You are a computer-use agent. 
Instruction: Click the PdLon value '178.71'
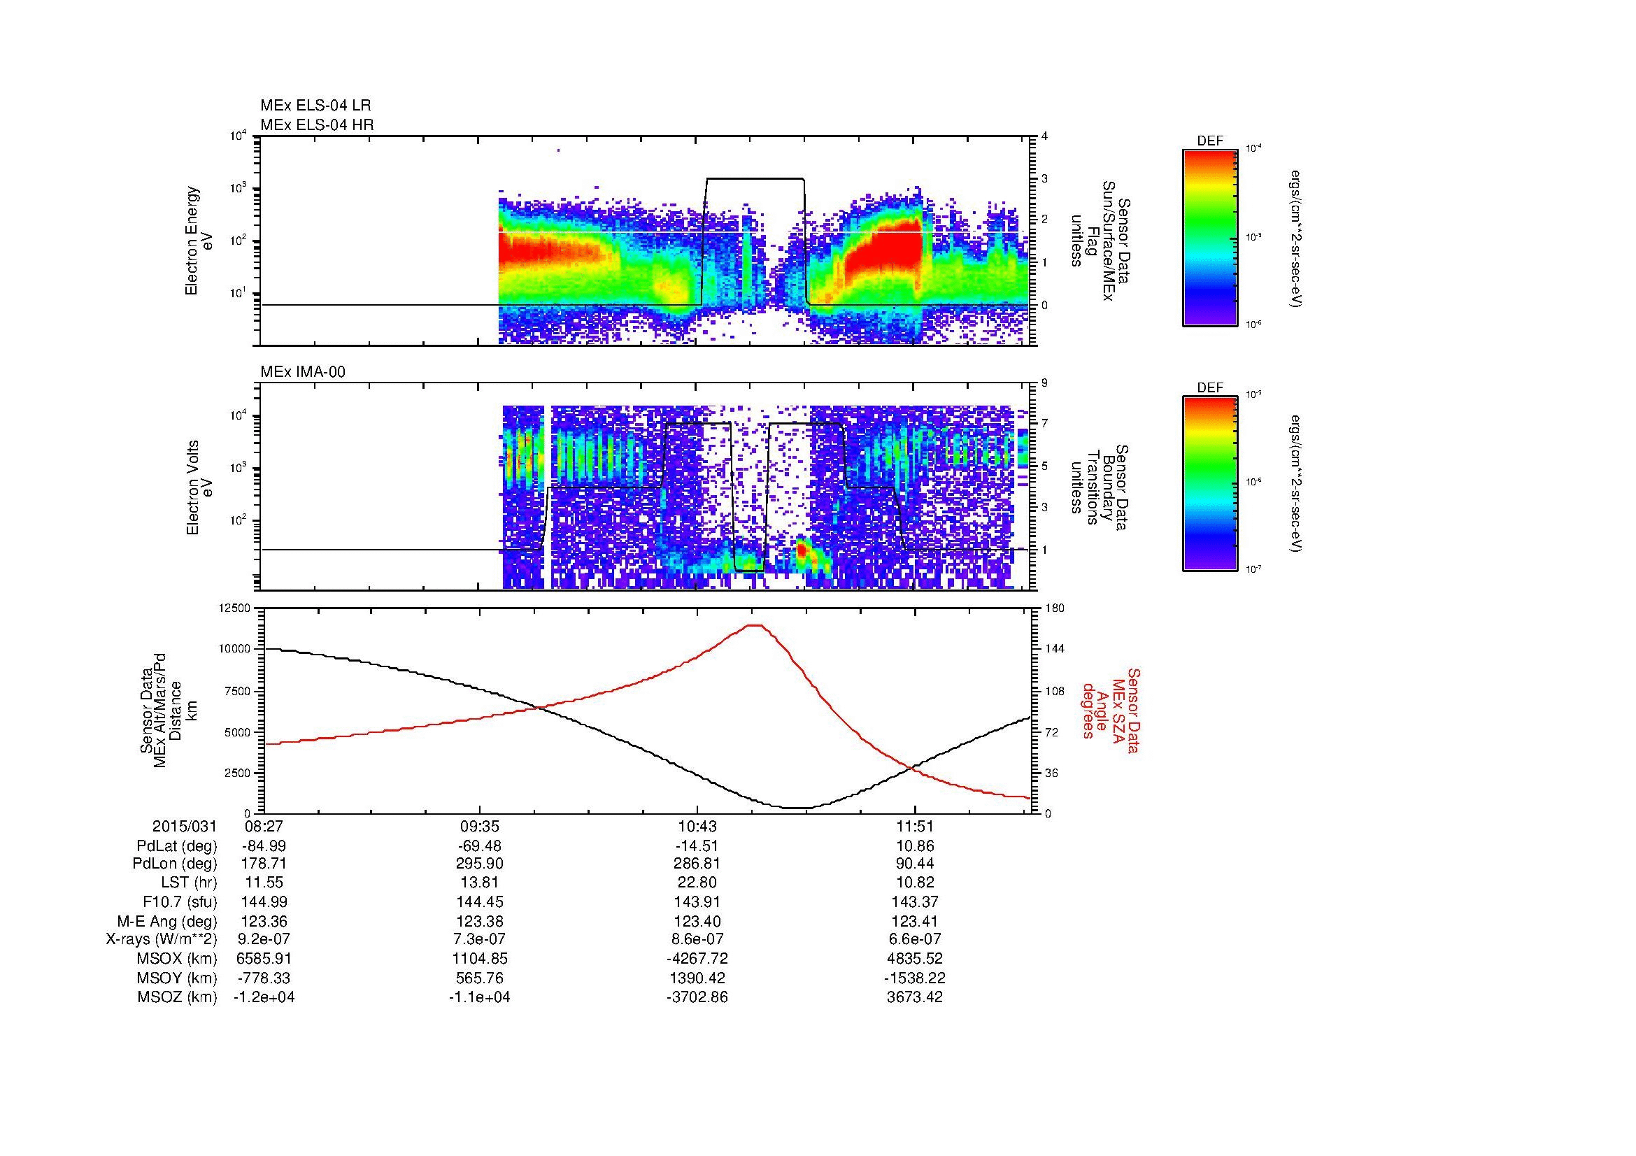[264, 864]
